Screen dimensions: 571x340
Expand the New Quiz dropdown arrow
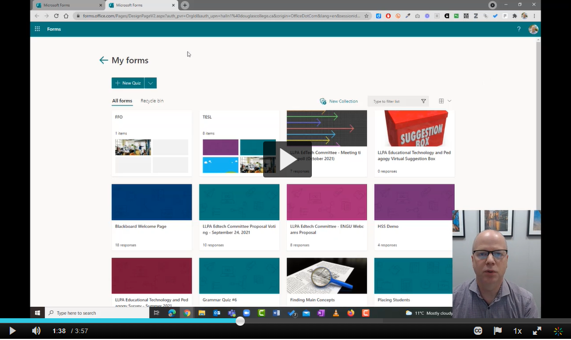[x=150, y=83]
